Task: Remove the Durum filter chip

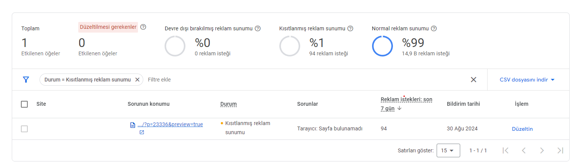Action: pos(137,80)
